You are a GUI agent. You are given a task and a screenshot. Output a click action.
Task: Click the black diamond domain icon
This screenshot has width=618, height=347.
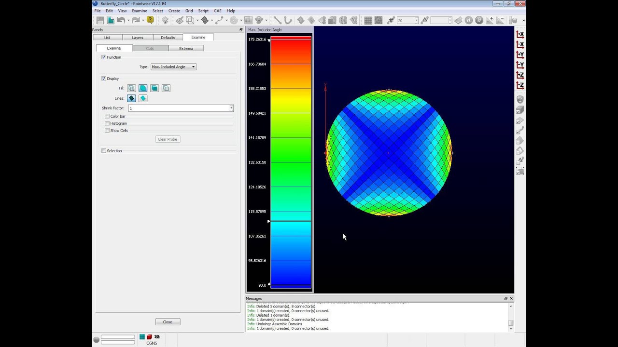(x=205, y=20)
